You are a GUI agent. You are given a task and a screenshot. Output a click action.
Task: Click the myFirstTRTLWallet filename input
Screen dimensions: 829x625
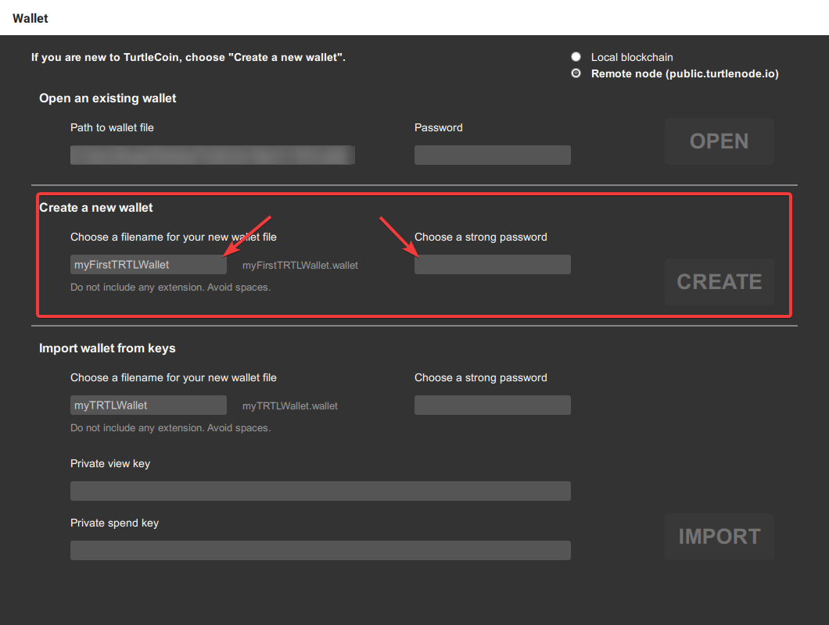(148, 265)
